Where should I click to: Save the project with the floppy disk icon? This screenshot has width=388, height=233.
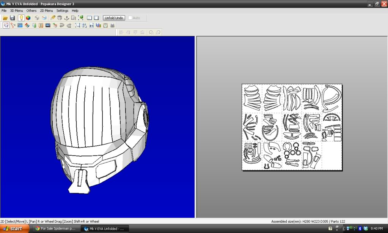click(13, 18)
